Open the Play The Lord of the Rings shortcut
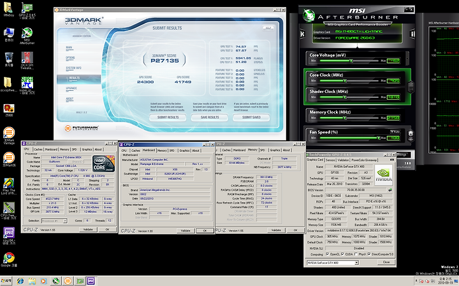 click(9, 186)
